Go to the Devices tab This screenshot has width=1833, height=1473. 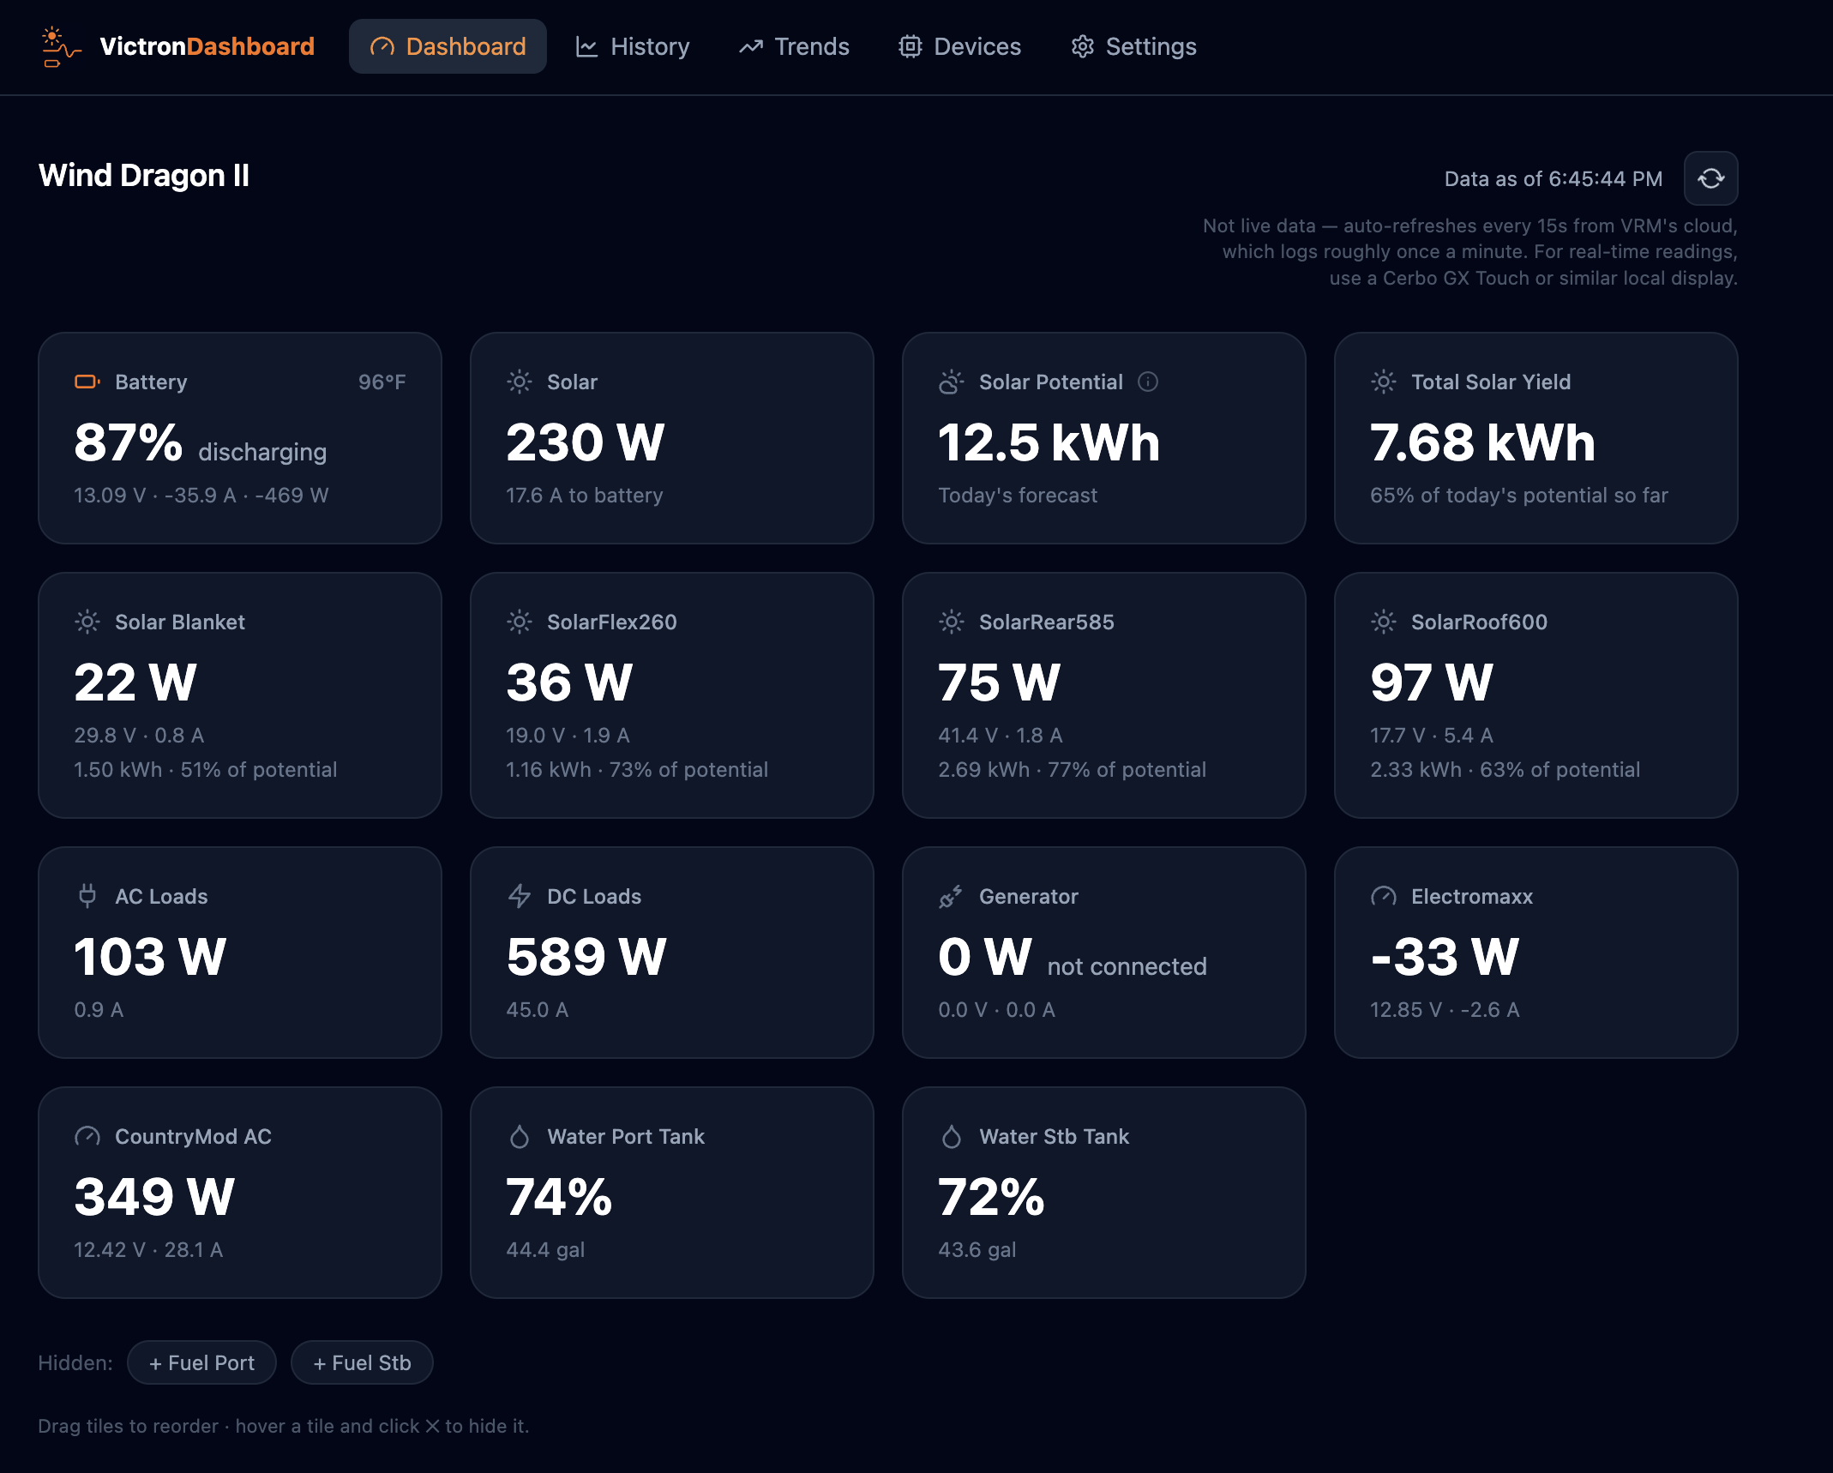click(x=960, y=46)
